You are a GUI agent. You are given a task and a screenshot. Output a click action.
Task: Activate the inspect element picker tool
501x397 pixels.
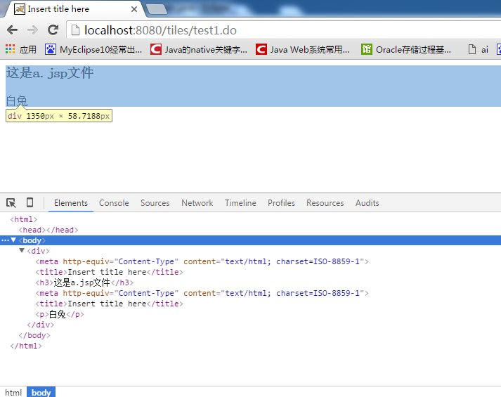click(x=11, y=203)
